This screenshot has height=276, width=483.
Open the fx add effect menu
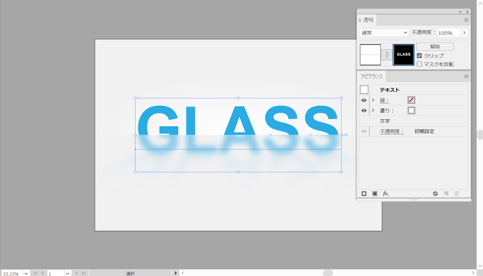coord(386,194)
